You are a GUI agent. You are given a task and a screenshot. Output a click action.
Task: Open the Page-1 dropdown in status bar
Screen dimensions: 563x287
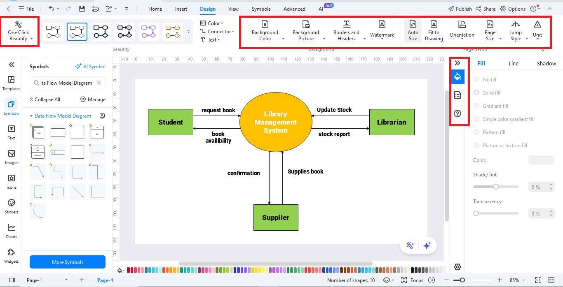[66, 280]
